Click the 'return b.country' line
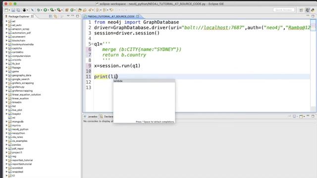The image size is (317, 178). 124,55
